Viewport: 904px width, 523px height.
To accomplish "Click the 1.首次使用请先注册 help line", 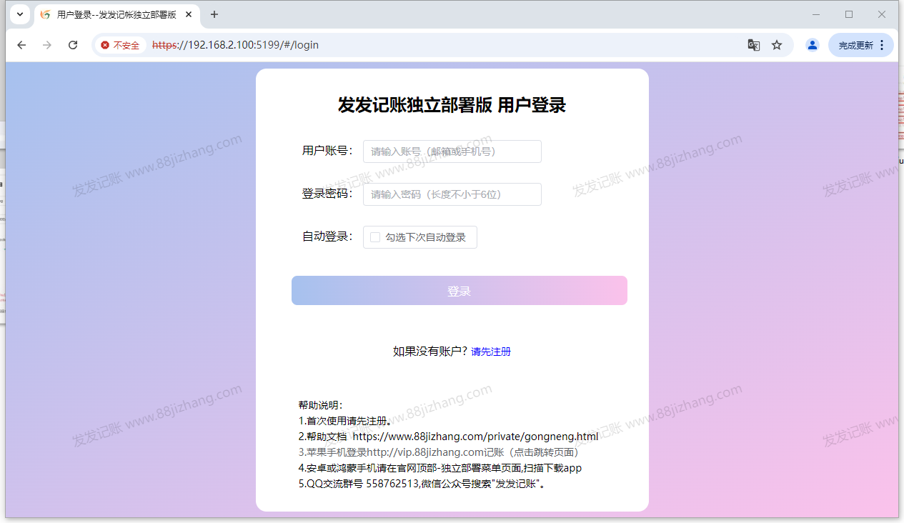I will pyautogui.click(x=344, y=421).
